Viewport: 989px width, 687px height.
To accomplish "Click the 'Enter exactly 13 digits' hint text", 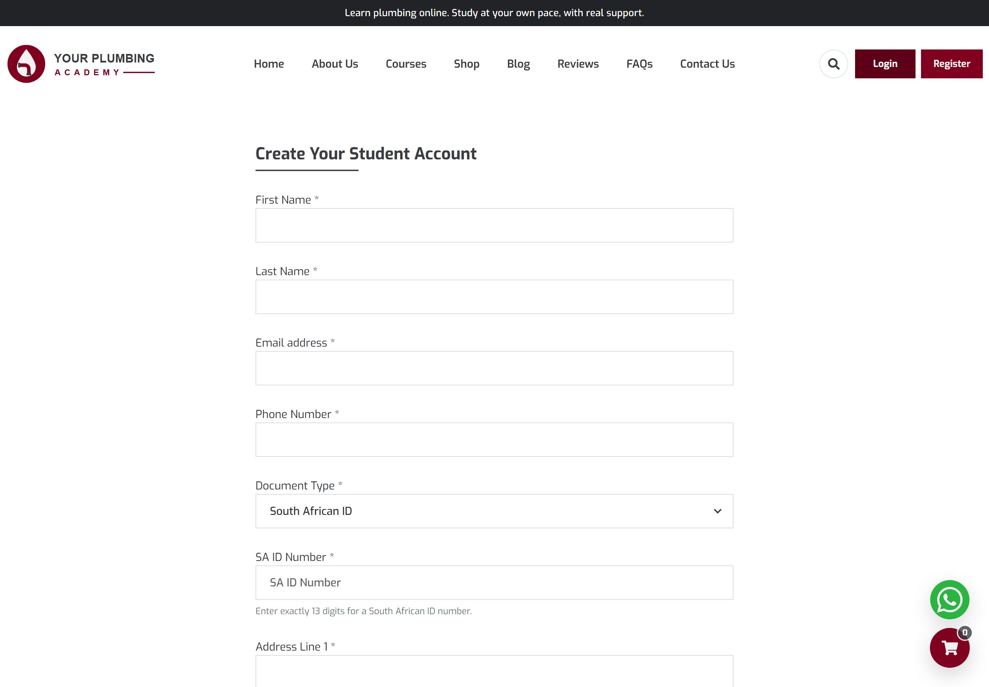I will click(x=363, y=611).
